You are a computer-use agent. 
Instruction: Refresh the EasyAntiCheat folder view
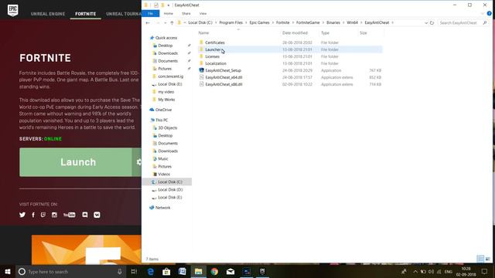432,22
